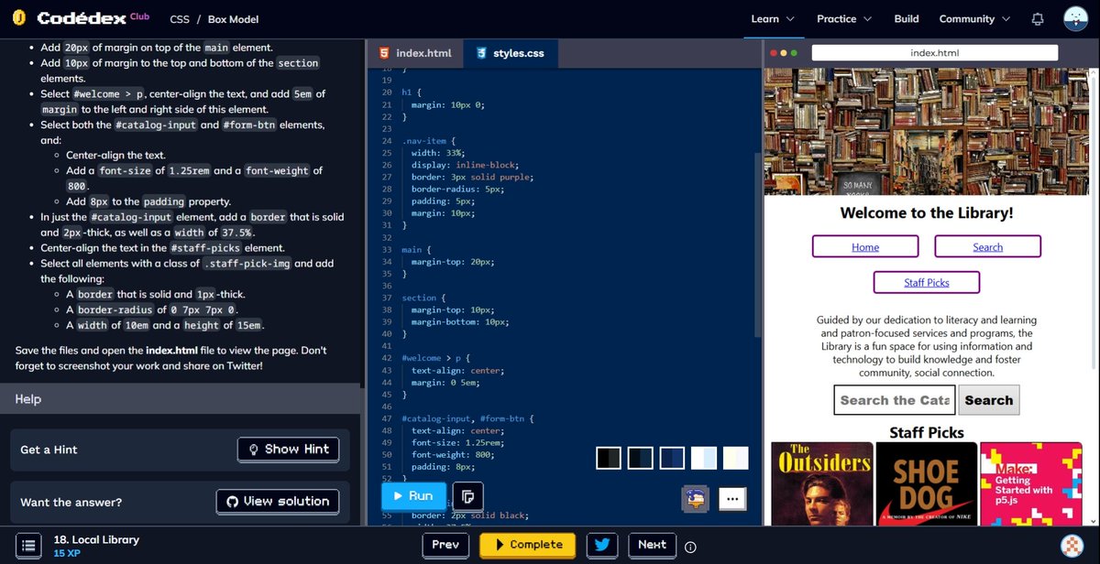Screen dimensions: 1100x564
Task: Go to the CSS breadcrumb
Action: click(x=180, y=19)
